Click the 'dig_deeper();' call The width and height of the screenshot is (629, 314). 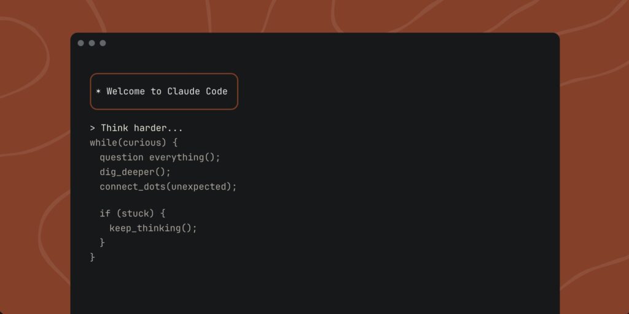pos(135,172)
